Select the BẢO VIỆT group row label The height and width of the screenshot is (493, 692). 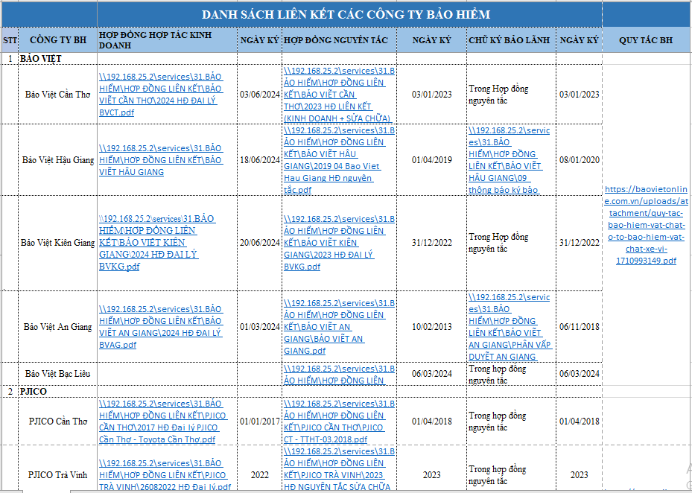tap(41, 58)
